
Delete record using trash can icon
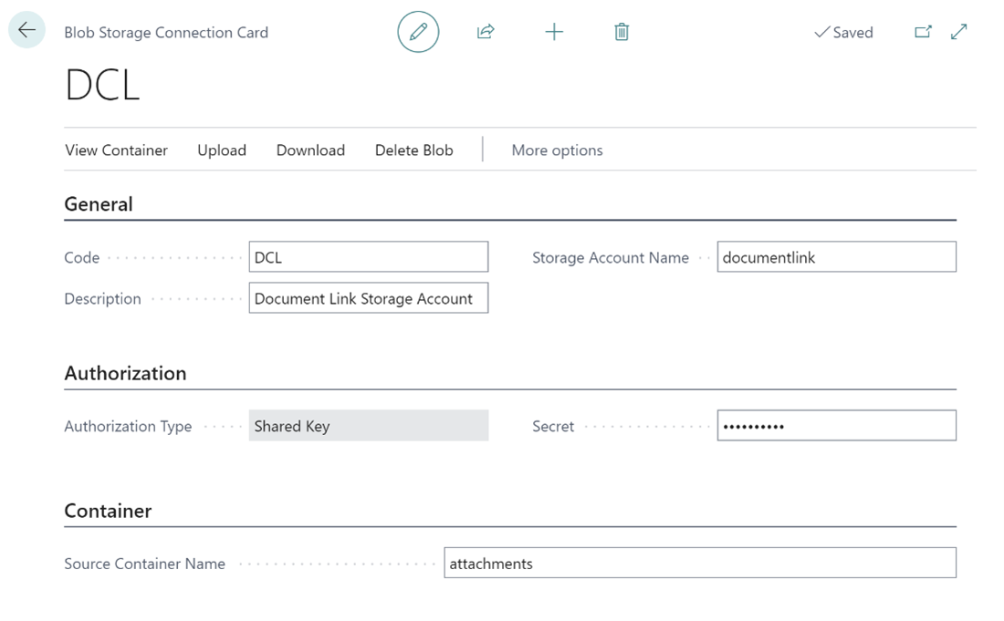pos(622,32)
